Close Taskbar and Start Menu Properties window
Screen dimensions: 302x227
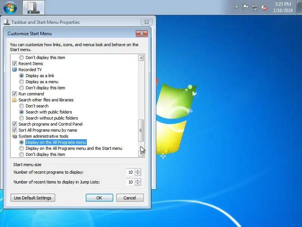146,22
